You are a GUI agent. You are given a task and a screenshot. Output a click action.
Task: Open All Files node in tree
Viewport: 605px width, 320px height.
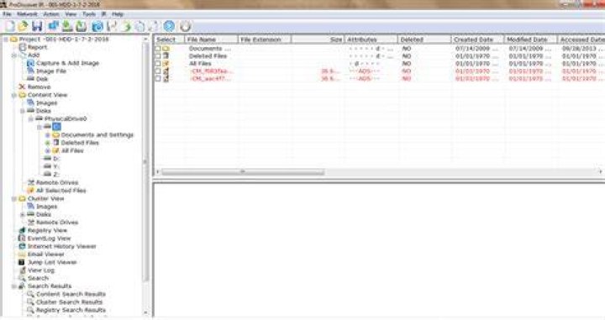pyautogui.click(x=72, y=150)
